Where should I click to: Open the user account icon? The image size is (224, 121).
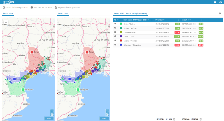click(220, 2)
